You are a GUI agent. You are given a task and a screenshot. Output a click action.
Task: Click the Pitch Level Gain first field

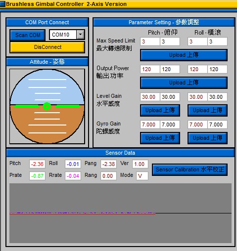(x=150, y=97)
